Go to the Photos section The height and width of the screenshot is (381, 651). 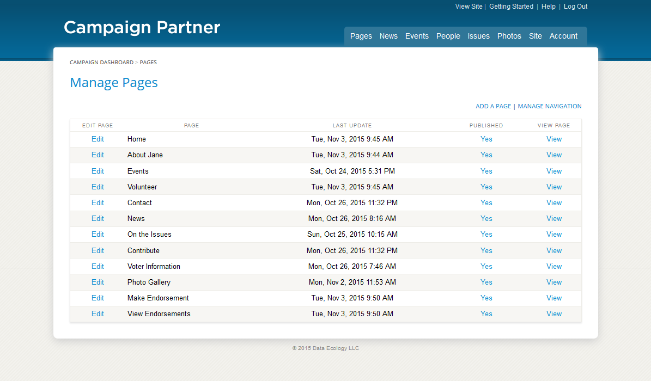pos(509,36)
